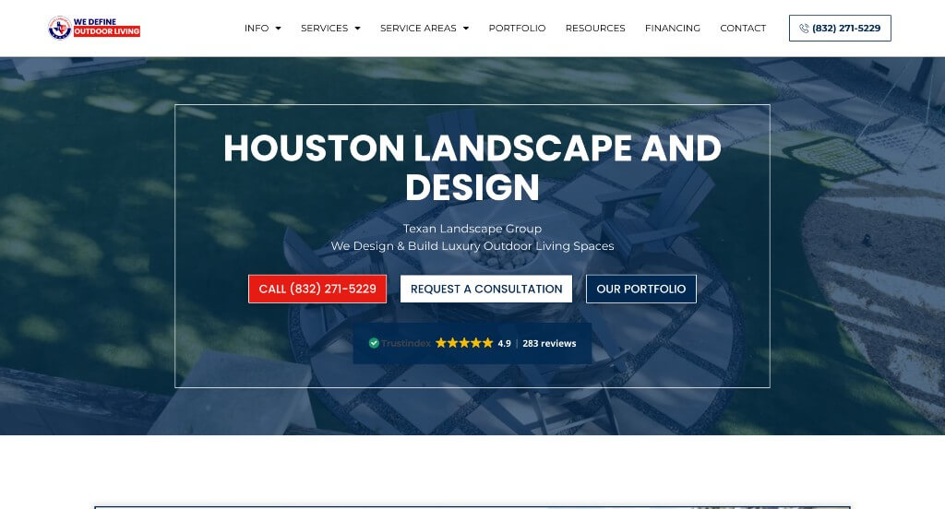Screen dimensions: 945x509
Task: Click the header (832) 271-5229 phone button
Action: [840, 29]
